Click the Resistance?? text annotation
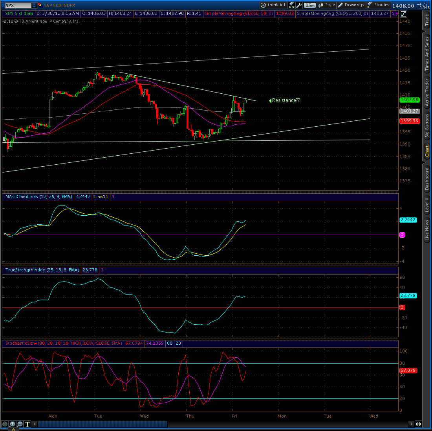 tap(286, 100)
